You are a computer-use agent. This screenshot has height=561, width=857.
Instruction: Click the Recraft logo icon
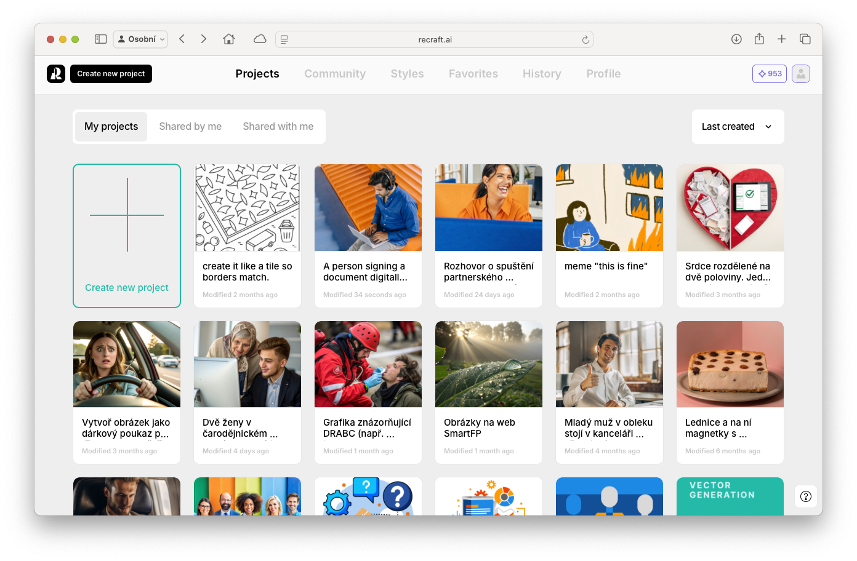(56, 74)
